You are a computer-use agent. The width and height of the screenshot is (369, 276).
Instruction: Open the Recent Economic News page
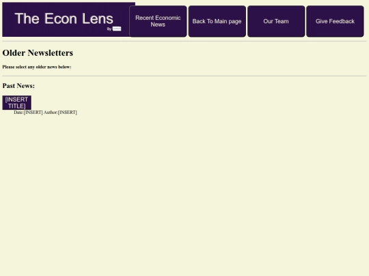(x=158, y=21)
